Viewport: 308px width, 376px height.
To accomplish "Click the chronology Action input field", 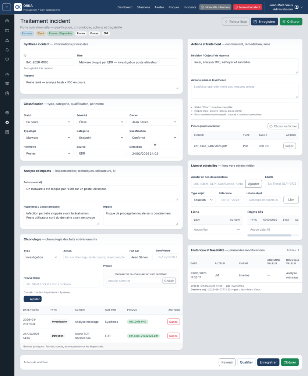I will click(95, 257).
